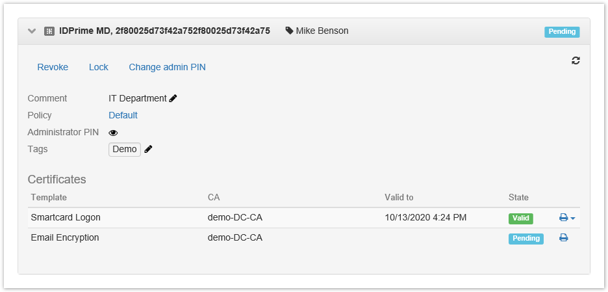Print the Email Encryption certificate
The height and width of the screenshot is (292, 608).
coord(564,238)
